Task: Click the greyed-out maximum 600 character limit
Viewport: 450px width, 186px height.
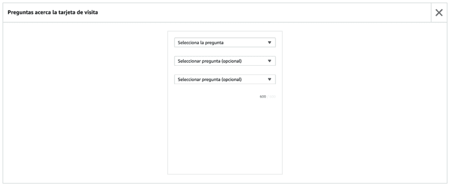Action: click(272, 97)
